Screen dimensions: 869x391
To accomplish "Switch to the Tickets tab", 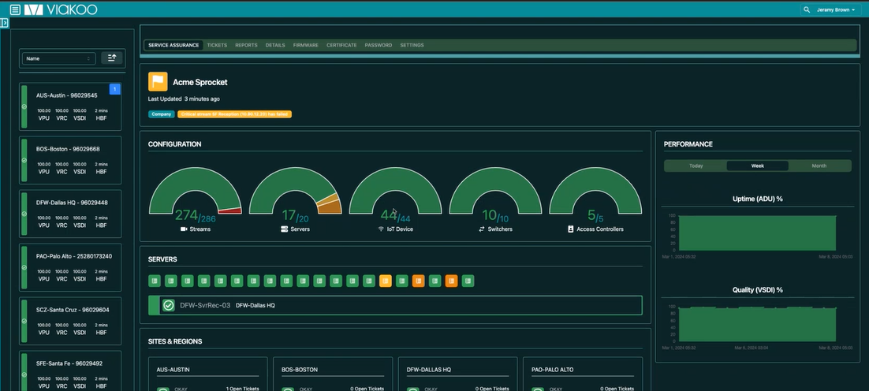I will (x=217, y=46).
